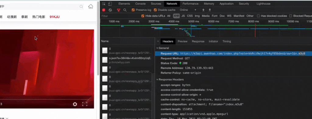Filter requests by WS
Image resolution: width=312 pixels, height=119 pixels.
tap(229, 16)
